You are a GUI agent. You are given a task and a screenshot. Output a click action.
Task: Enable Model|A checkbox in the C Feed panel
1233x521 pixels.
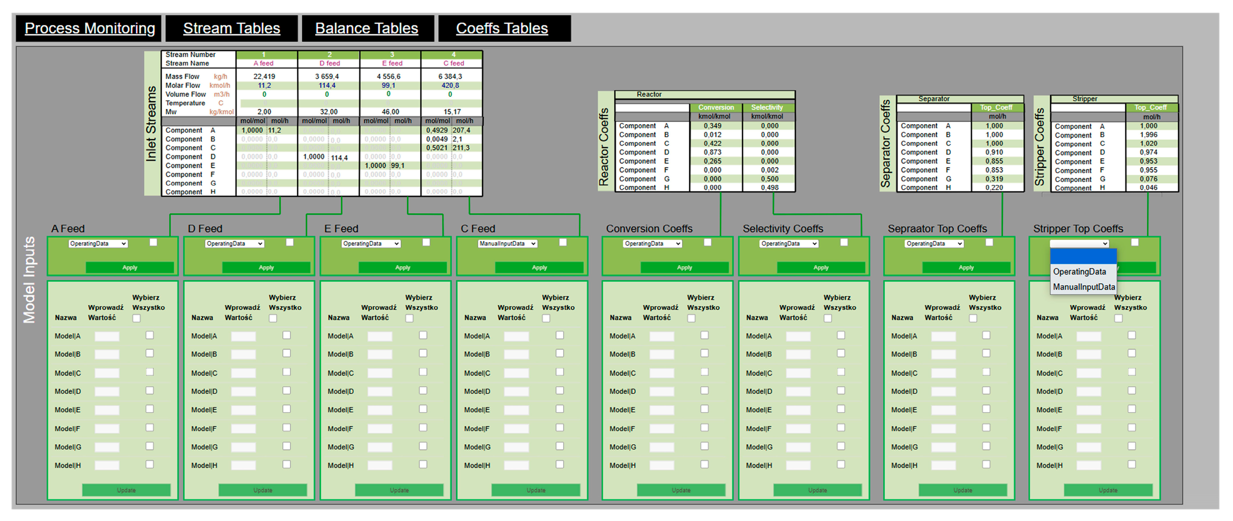click(559, 335)
